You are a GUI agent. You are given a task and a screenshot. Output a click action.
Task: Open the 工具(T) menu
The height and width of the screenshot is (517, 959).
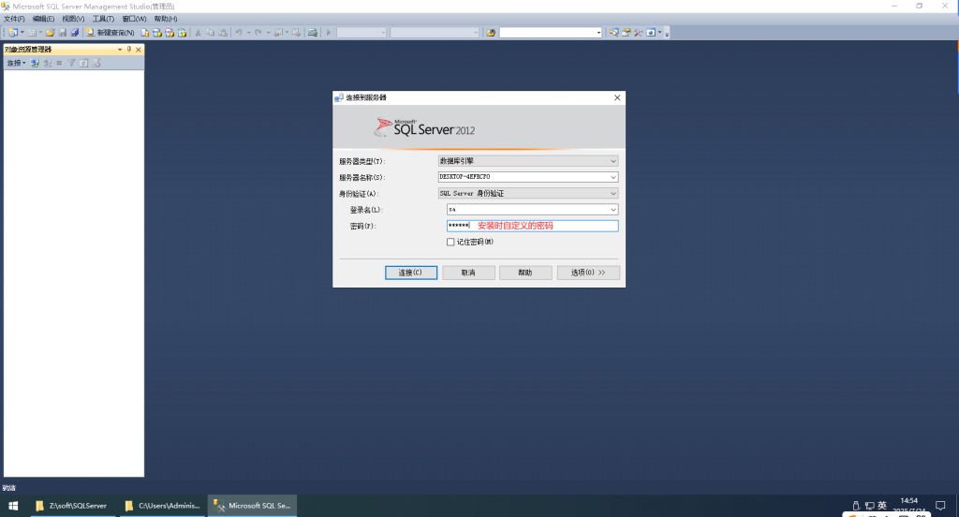tap(103, 19)
